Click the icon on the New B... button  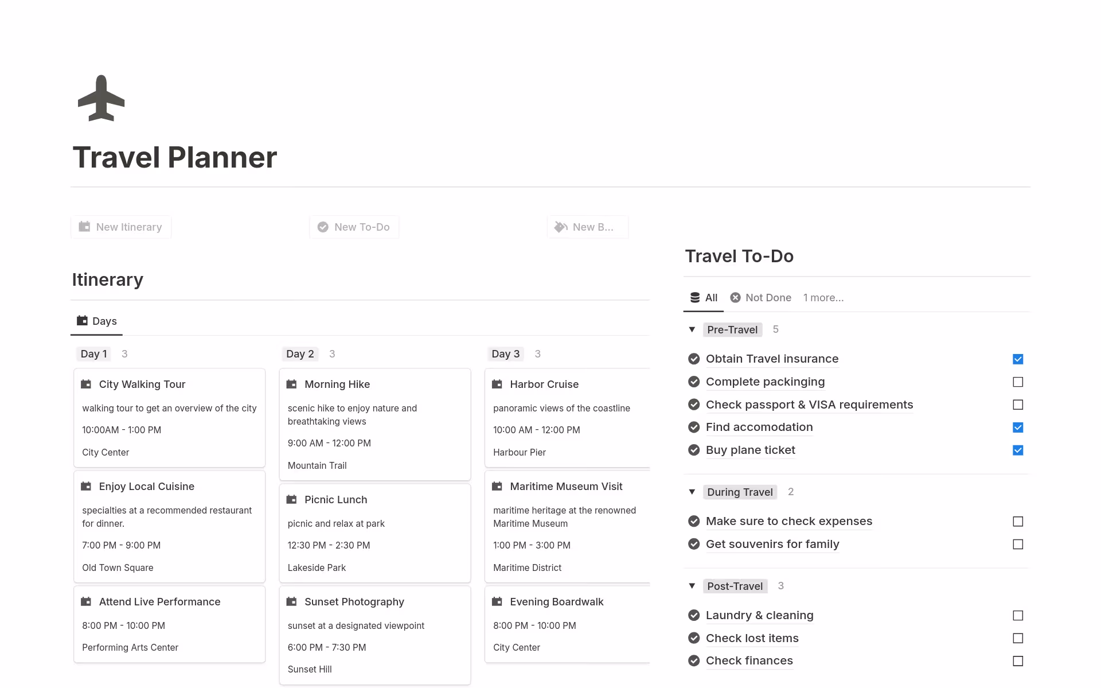(x=560, y=227)
